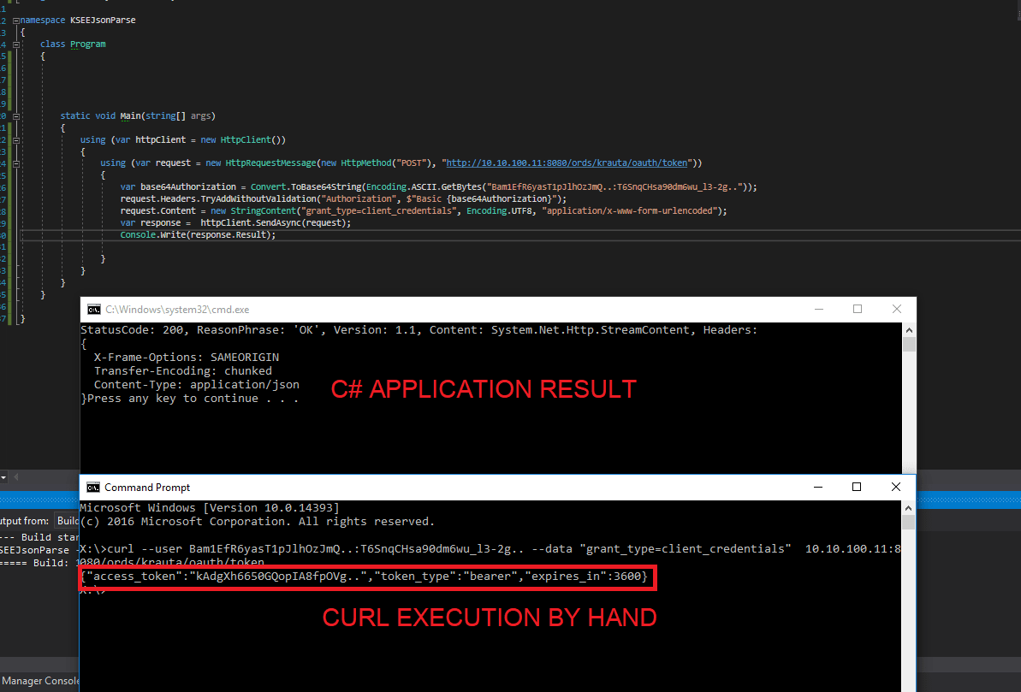
Task: Click the Convert.ToBase64String call
Action: tap(306, 186)
